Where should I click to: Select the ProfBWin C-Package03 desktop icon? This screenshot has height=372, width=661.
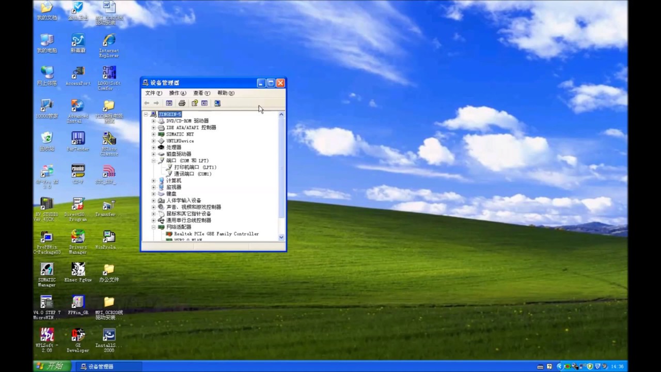tap(46, 242)
